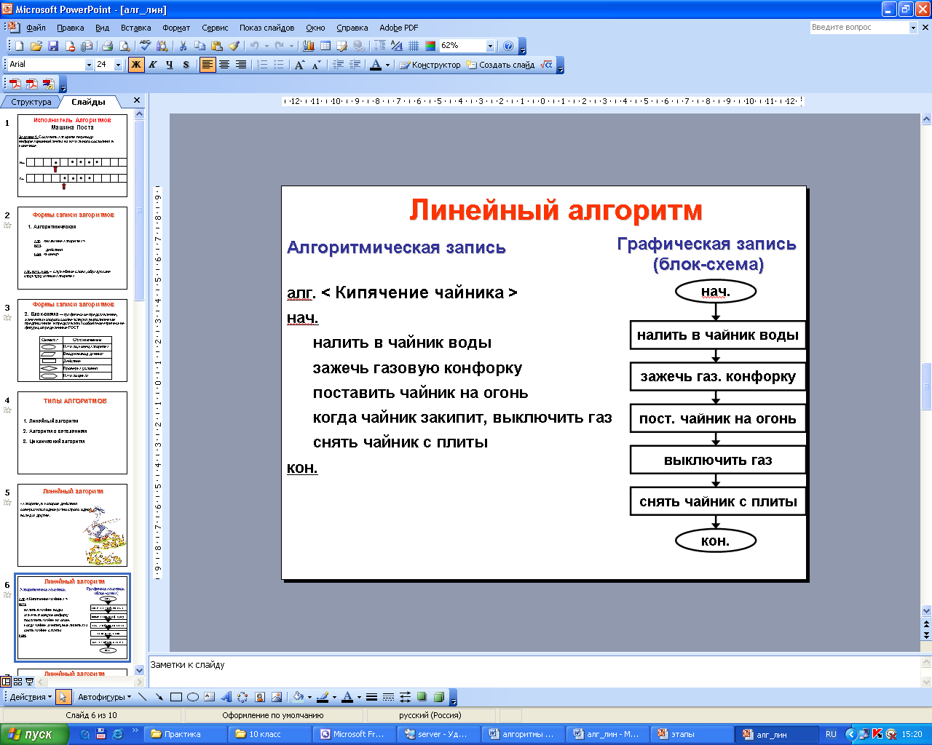This screenshot has width=932, height=745.
Task: Open Microsoft Office PowerPoint Help
Action: click(x=508, y=46)
